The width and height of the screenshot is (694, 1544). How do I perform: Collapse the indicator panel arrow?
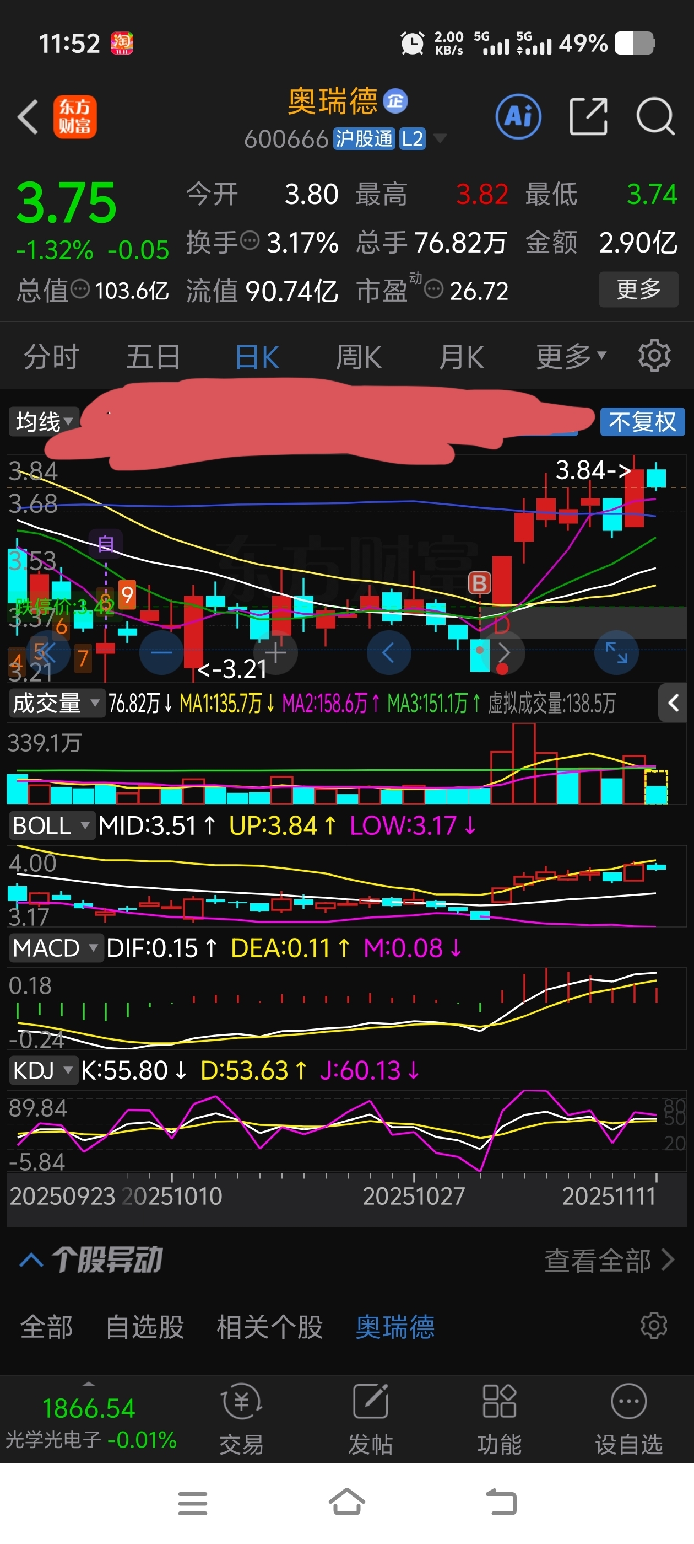pos(673,703)
